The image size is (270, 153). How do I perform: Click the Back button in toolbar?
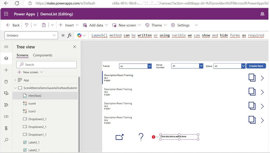[13, 25]
